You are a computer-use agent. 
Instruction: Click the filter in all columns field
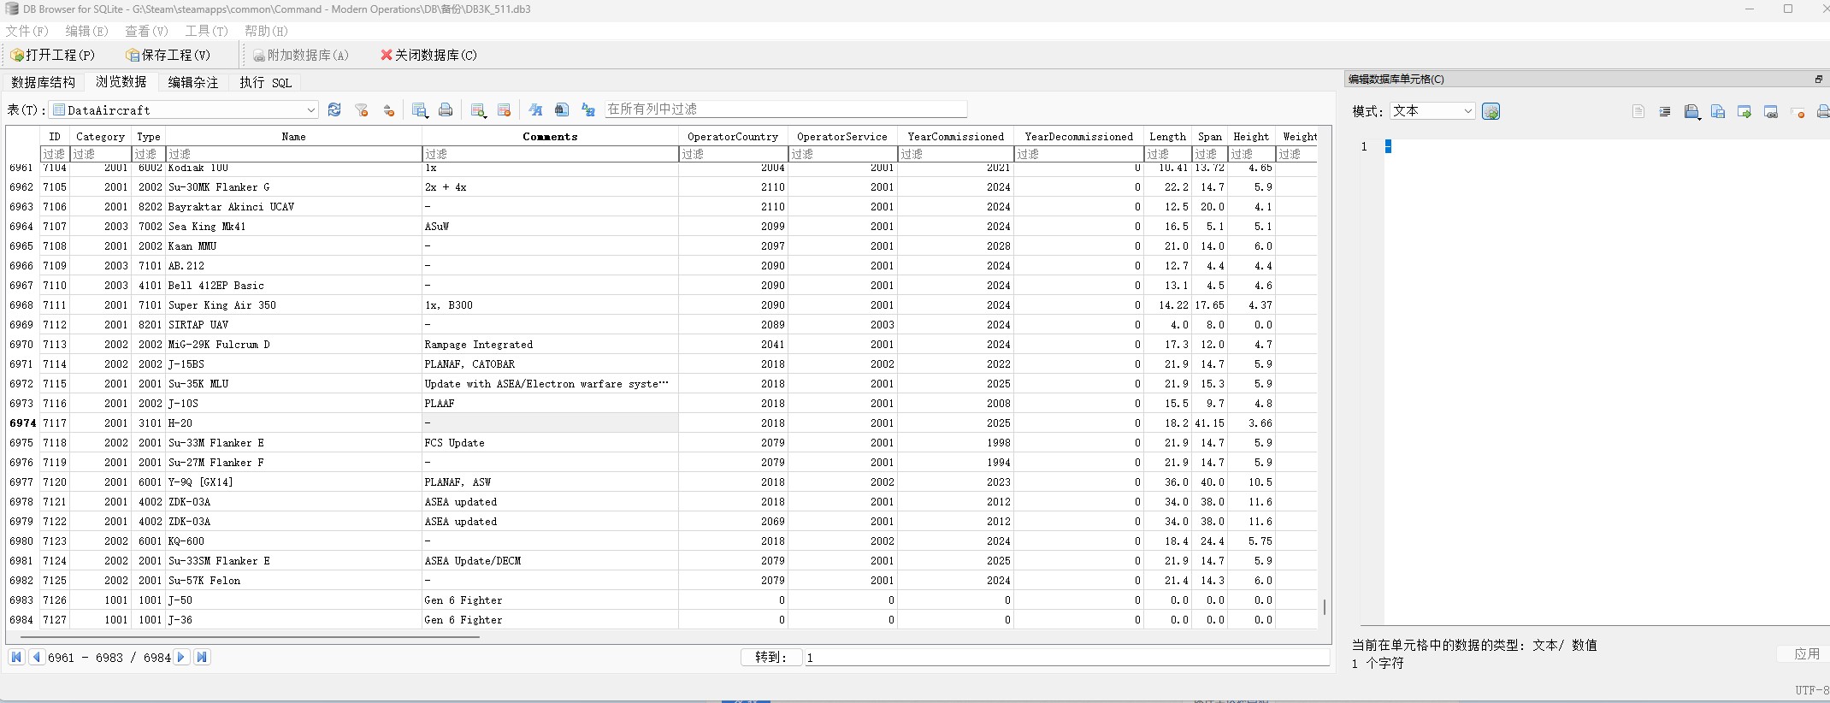pyautogui.click(x=785, y=109)
